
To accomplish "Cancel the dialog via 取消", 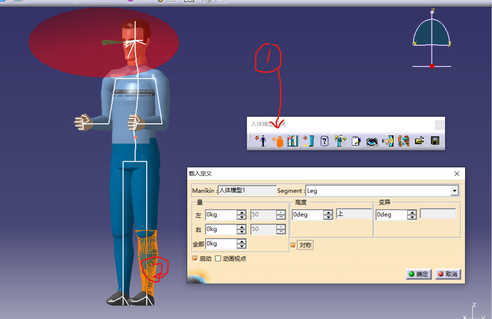I will pos(448,274).
